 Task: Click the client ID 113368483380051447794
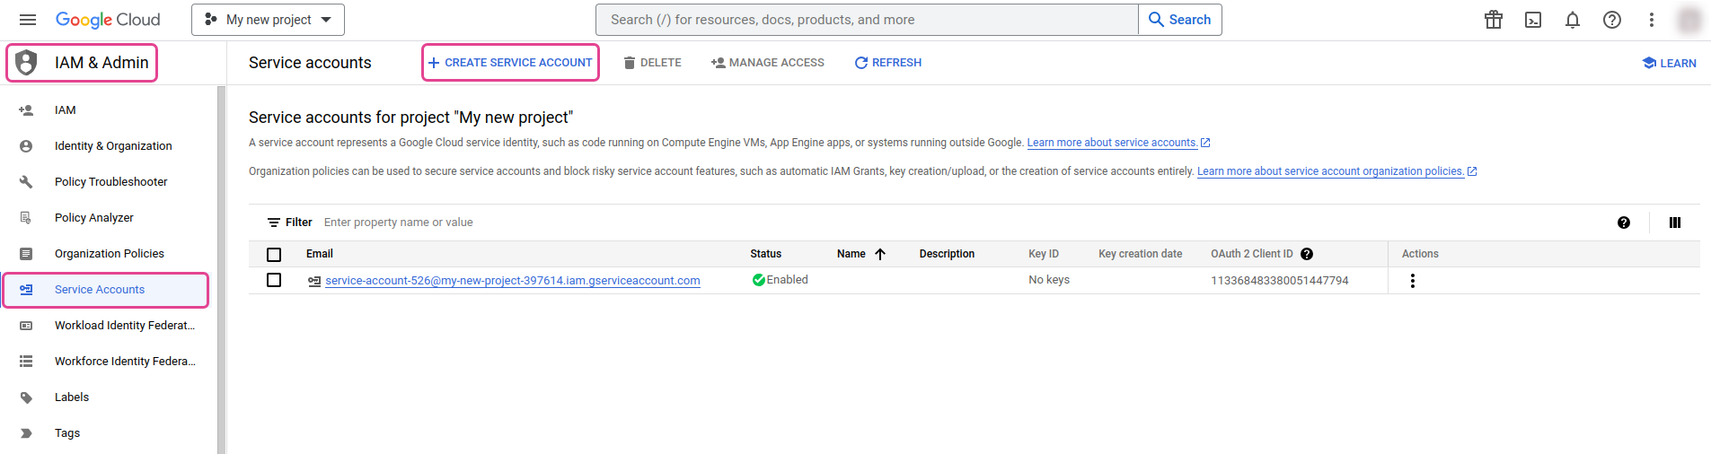pyautogui.click(x=1280, y=281)
